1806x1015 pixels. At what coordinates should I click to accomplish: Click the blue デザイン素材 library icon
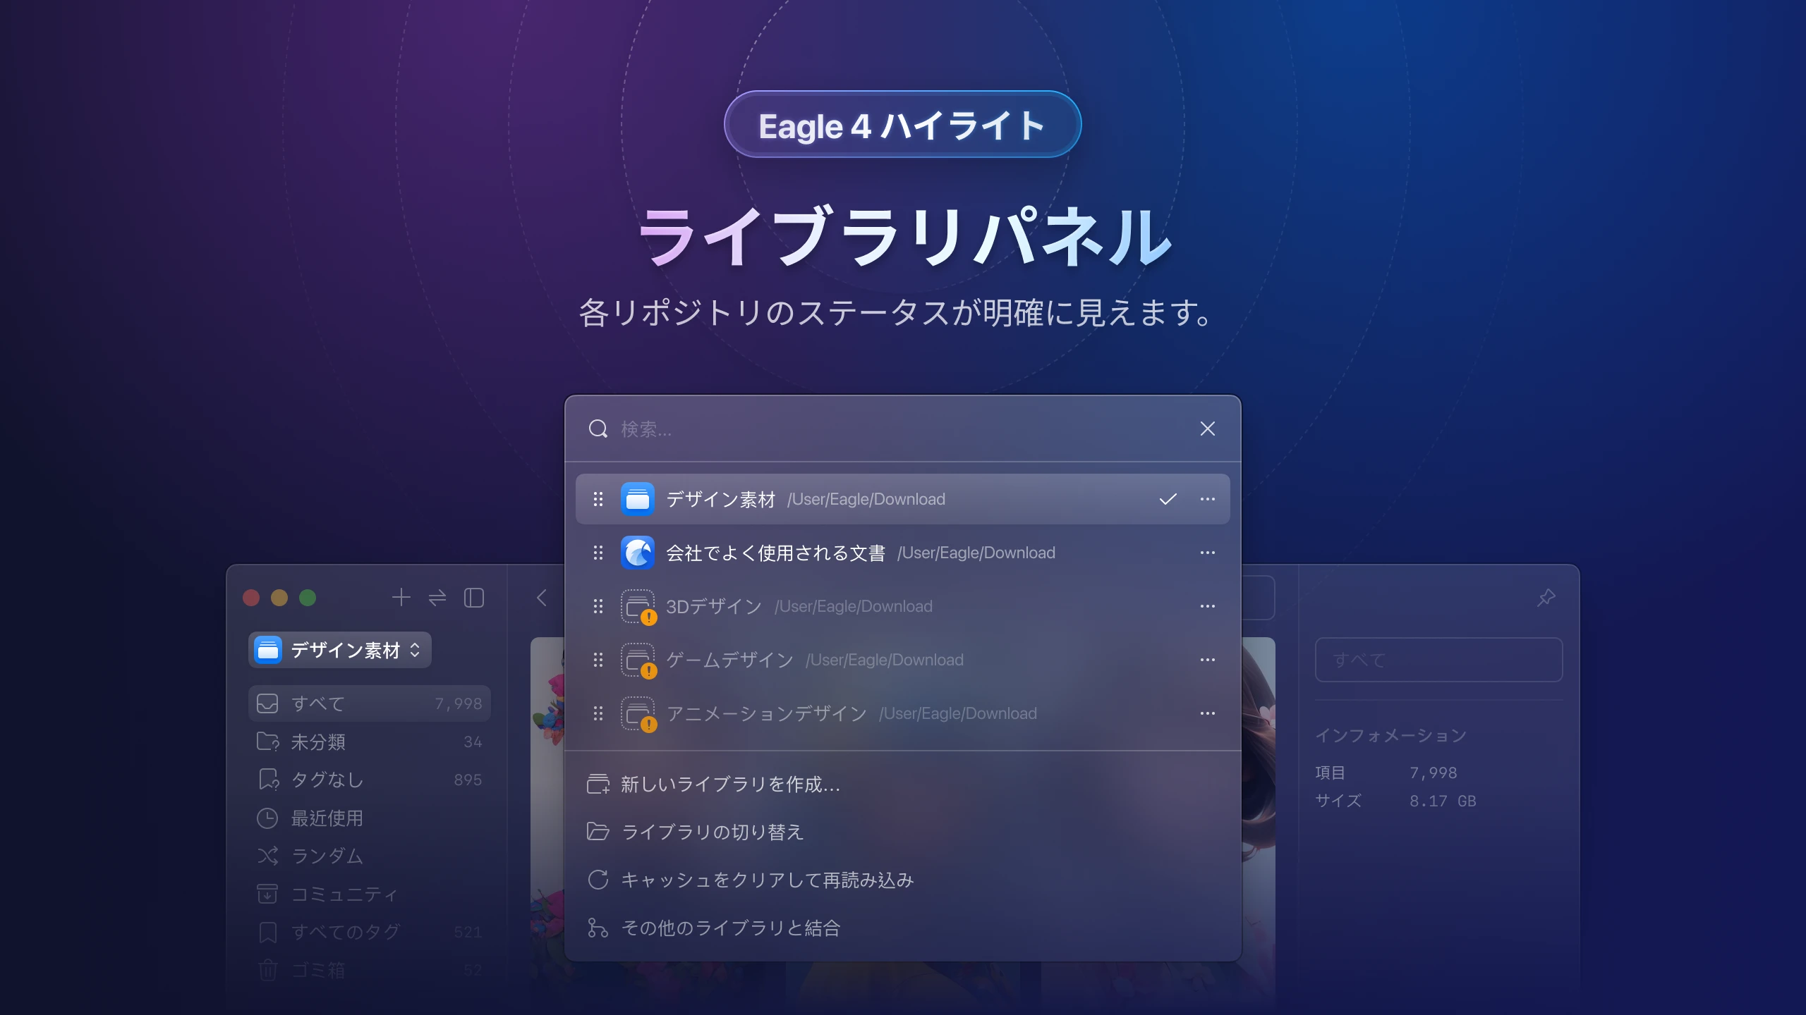[x=638, y=499]
